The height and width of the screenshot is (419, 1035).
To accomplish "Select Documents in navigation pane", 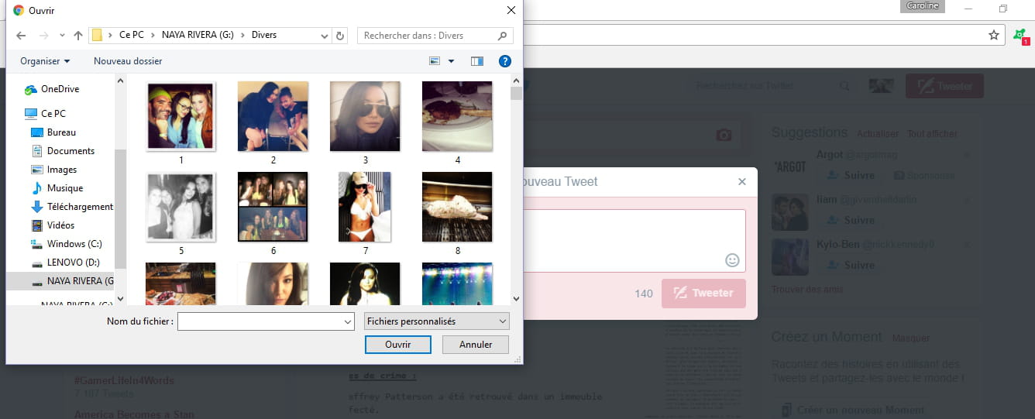I will pos(70,151).
